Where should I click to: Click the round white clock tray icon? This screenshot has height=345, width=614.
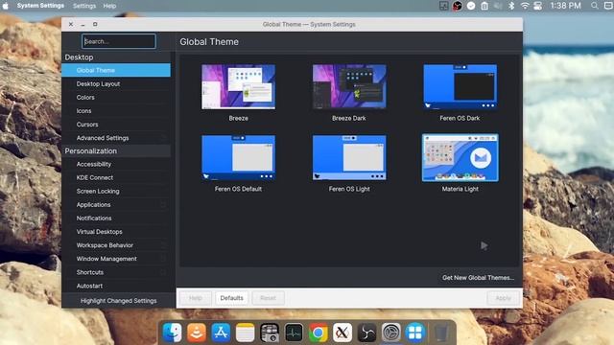pyautogui.click(x=471, y=6)
